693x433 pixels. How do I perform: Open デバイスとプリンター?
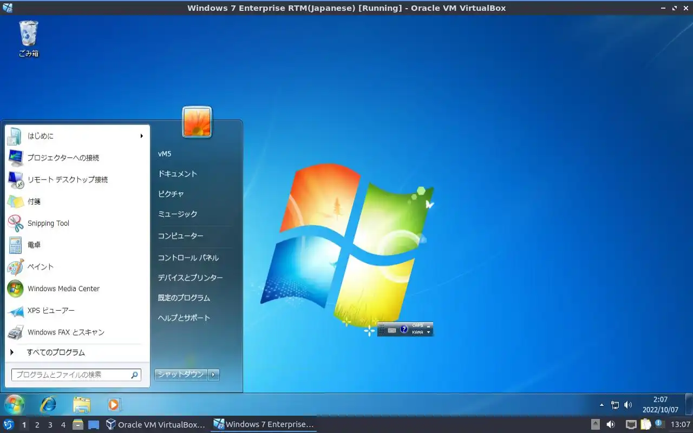(x=191, y=278)
